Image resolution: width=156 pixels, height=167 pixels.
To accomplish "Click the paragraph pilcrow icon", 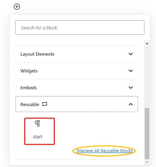I will click(x=38, y=124).
